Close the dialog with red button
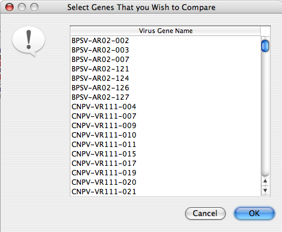The height and width of the screenshot is (232, 282). pyautogui.click(x=9, y=7)
